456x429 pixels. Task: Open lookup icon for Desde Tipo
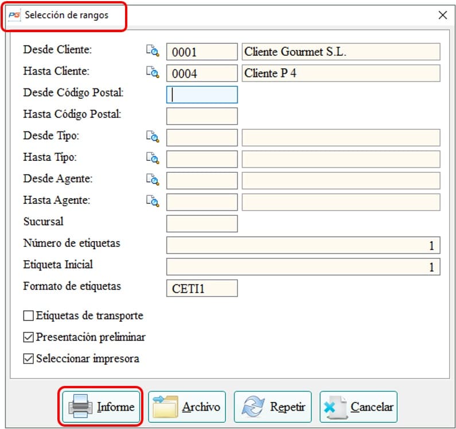point(153,136)
